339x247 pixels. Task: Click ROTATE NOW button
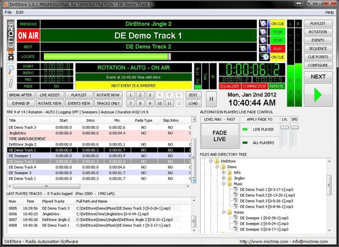pos(108,95)
